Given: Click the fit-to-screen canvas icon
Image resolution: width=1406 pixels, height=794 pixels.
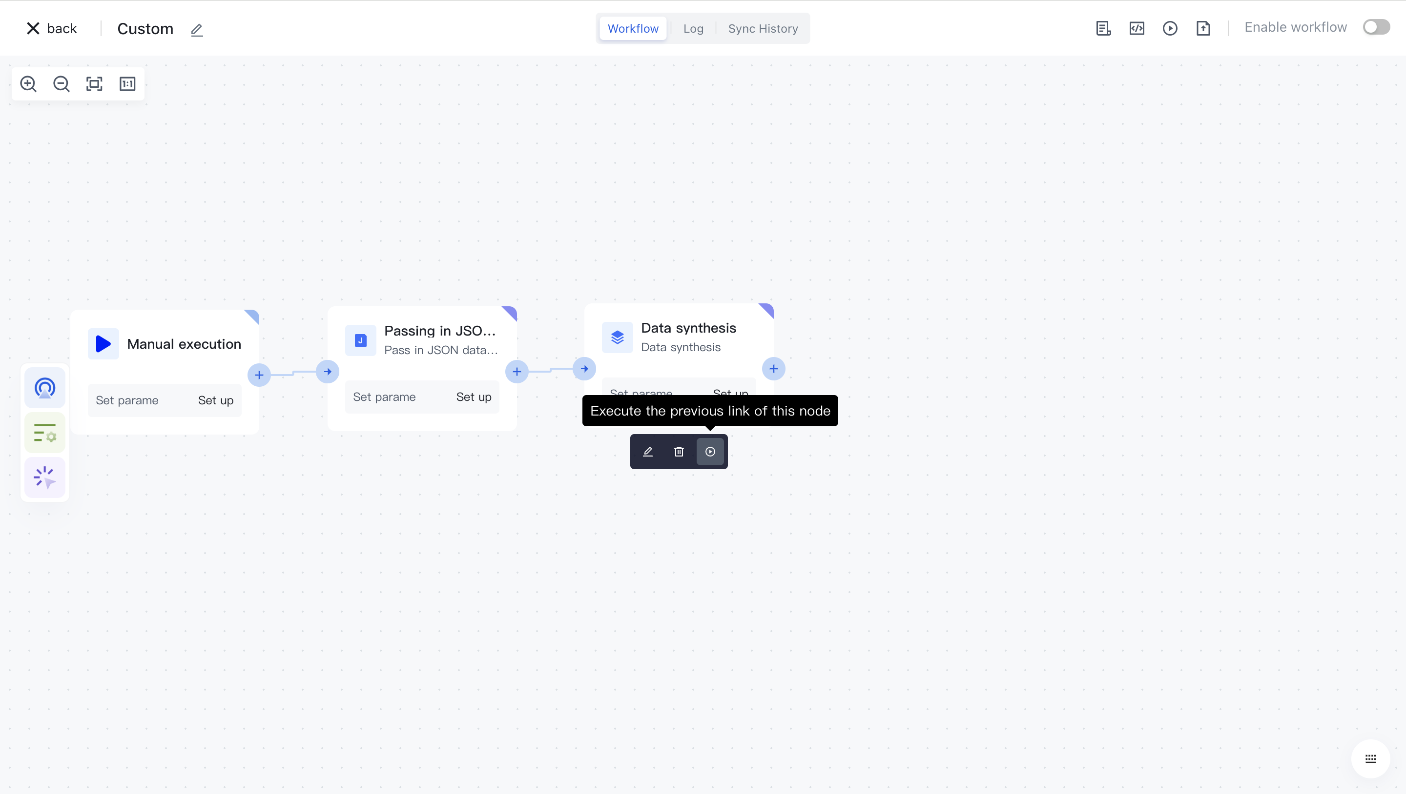Looking at the screenshot, I should tap(94, 84).
